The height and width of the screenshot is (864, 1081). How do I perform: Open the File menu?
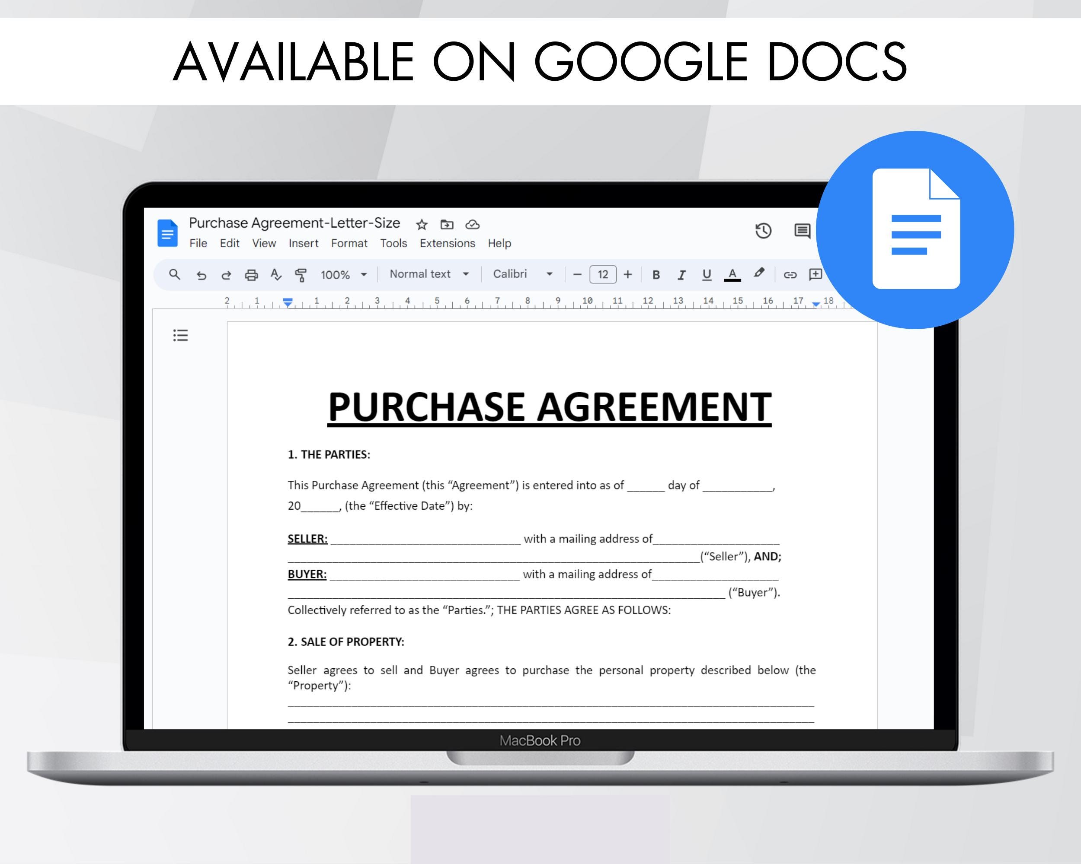(x=198, y=243)
